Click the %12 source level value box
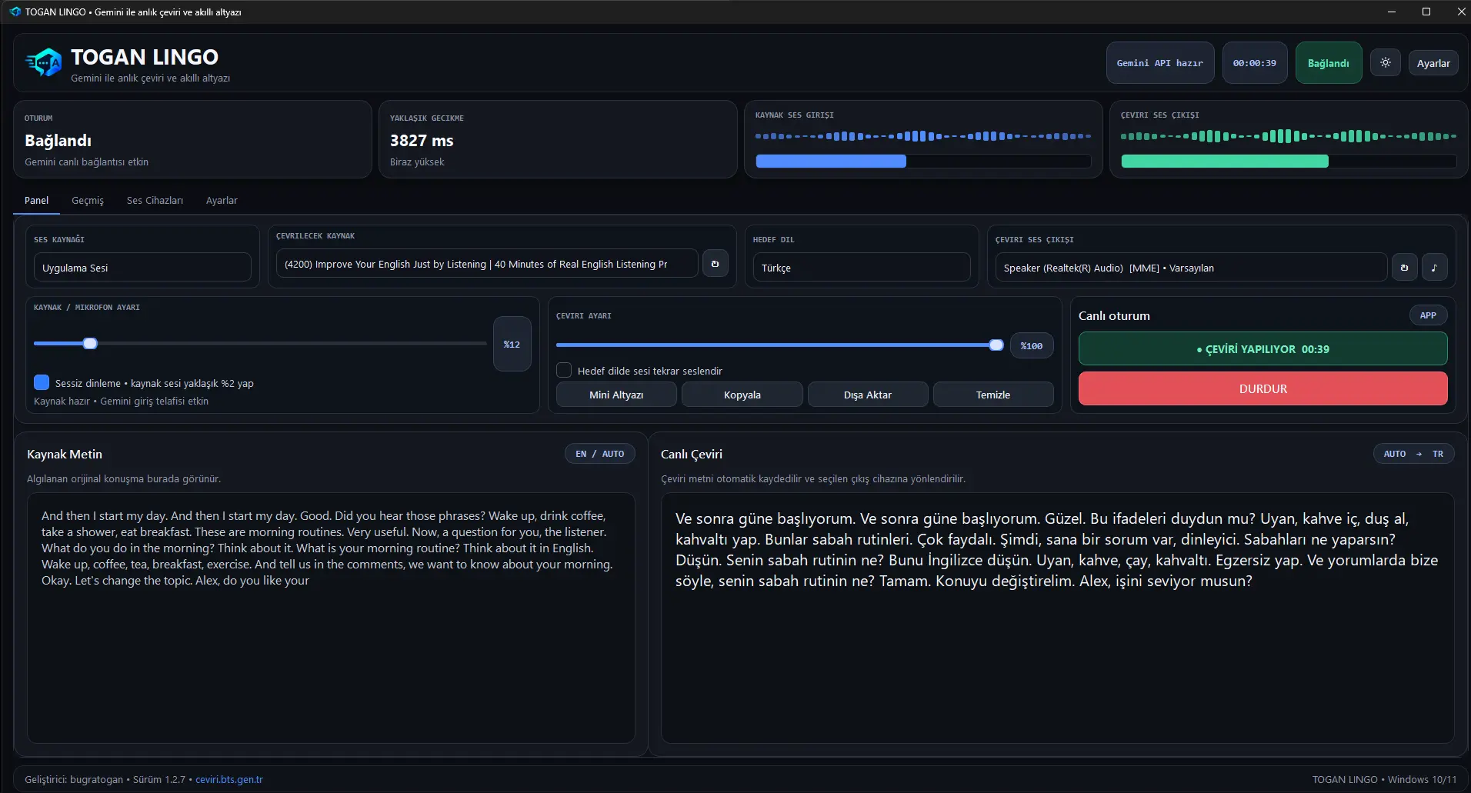The height and width of the screenshot is (793, 1471). click(x=512, y=344)
